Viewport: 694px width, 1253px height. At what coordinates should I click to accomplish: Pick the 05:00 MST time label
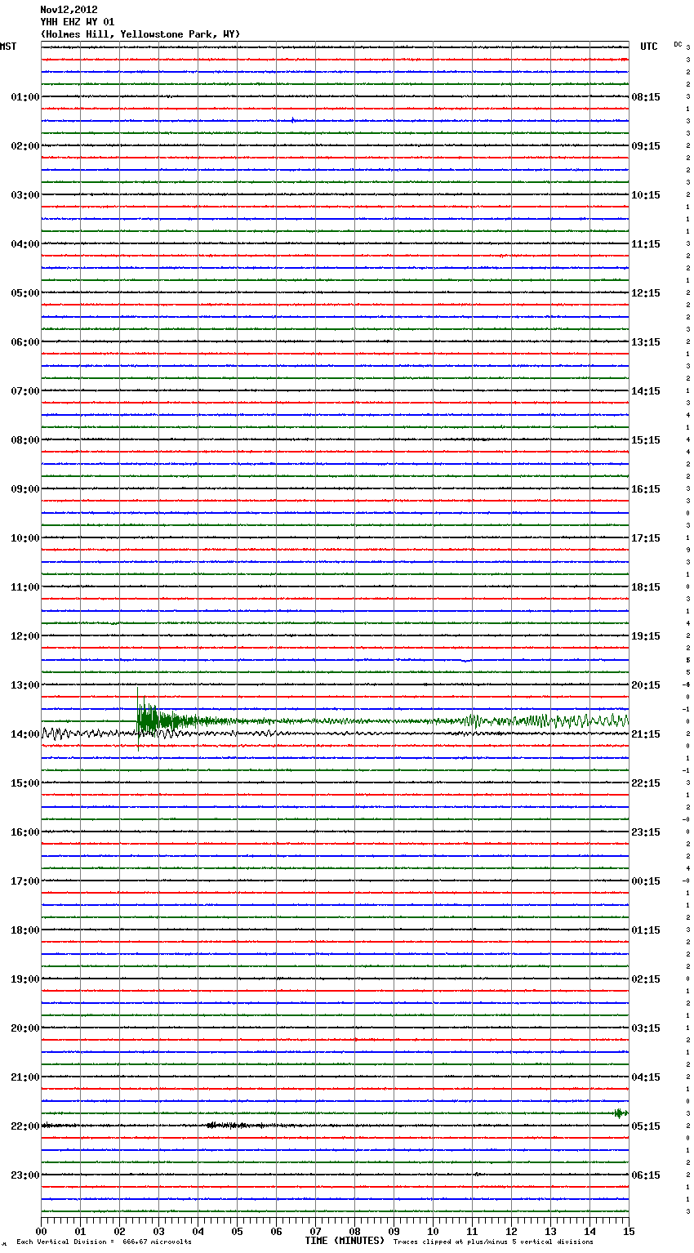(25, 293)
